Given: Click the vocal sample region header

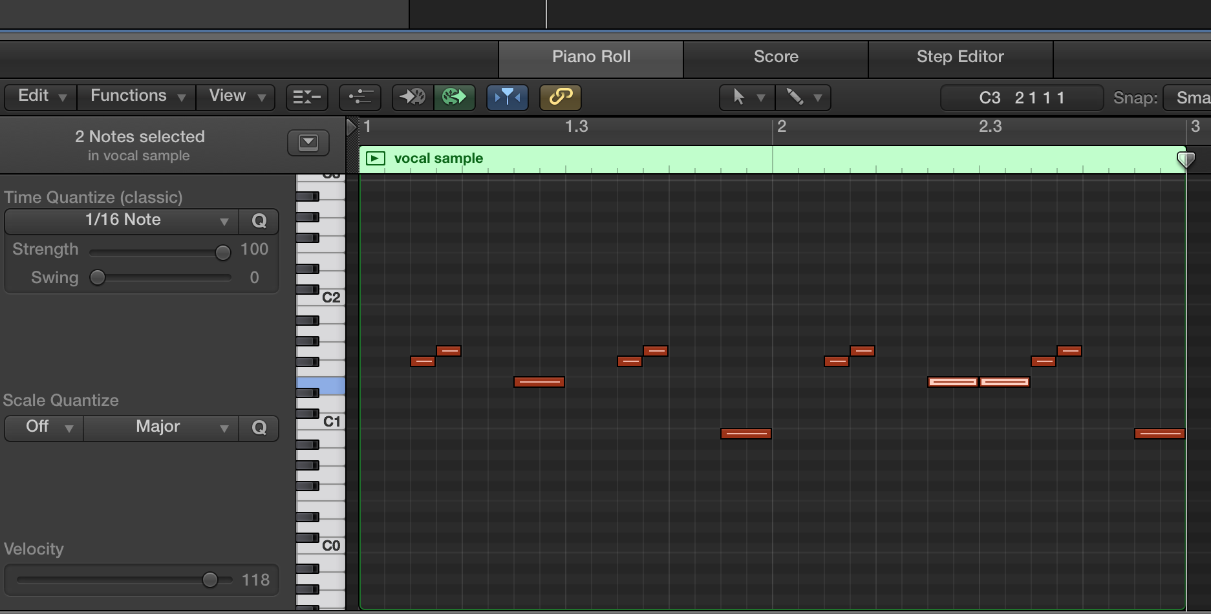Looking at the screenshot, I should [773, 159].
